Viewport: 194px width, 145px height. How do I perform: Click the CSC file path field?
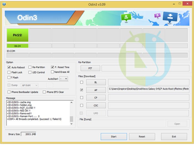149,105
